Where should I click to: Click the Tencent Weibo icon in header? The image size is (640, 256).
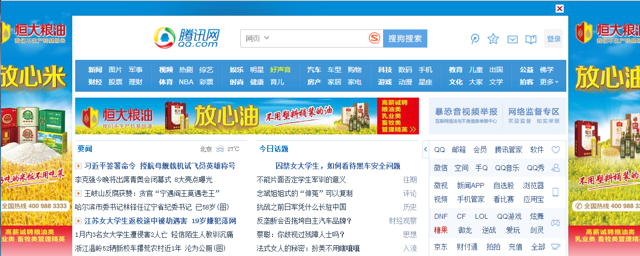475,39
